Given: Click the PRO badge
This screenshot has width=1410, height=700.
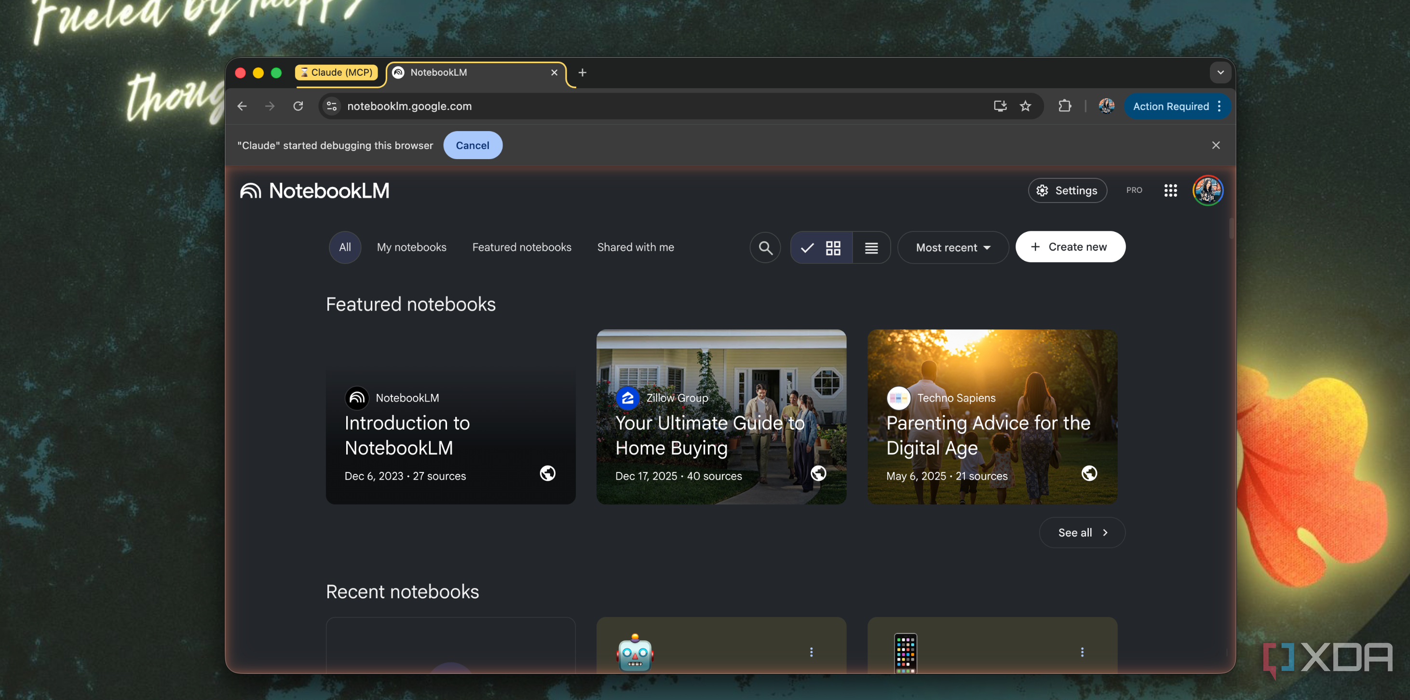Looking at the screenshot, I should [1134, 190].
